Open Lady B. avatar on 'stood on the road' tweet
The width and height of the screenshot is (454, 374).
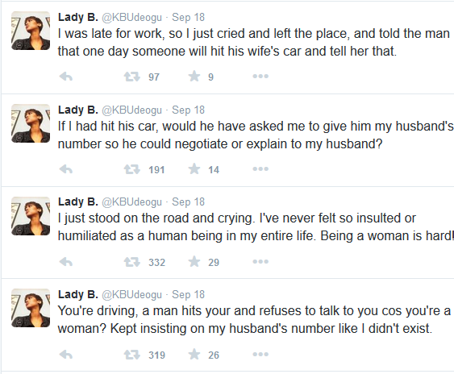coord(31,216)
